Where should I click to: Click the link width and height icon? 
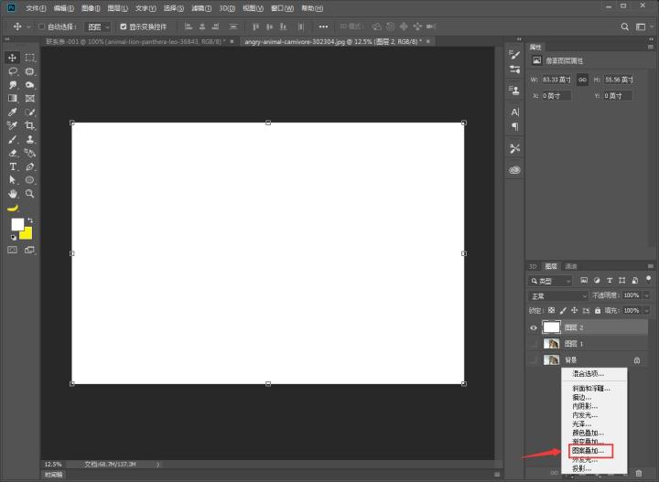581,80
